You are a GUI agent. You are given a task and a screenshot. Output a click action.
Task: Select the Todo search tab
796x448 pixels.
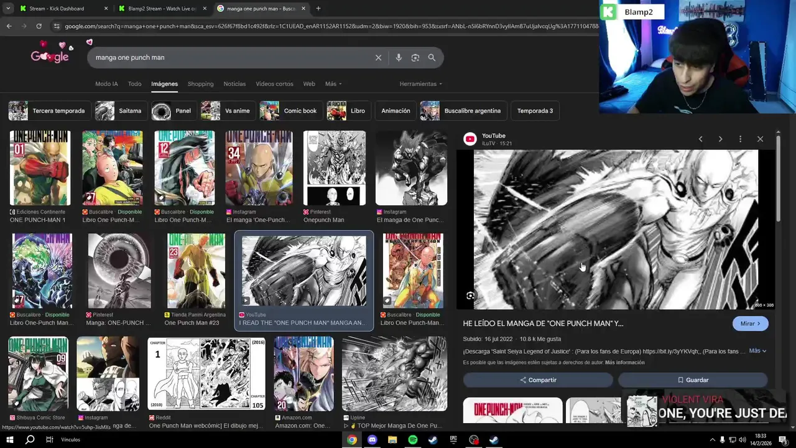134,84
